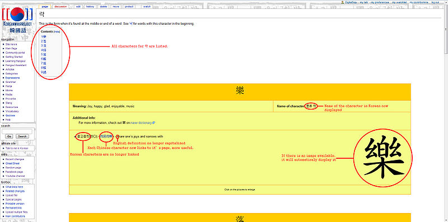The height and width of the screenshot is (222, 448).
Task: Open Expressions in navigation
Action: (x=12, y=78)
